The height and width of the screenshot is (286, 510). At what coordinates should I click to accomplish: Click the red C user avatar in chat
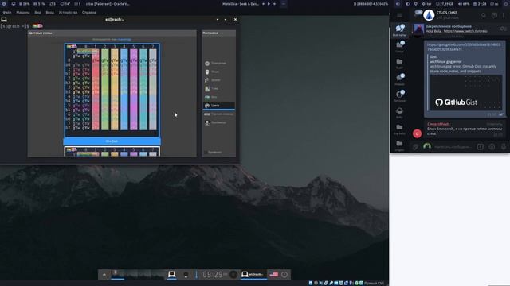coord(417,133)
